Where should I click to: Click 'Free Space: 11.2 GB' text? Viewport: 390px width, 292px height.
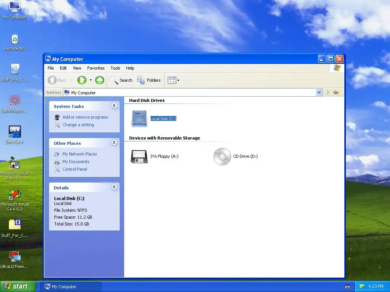[73, 217]
